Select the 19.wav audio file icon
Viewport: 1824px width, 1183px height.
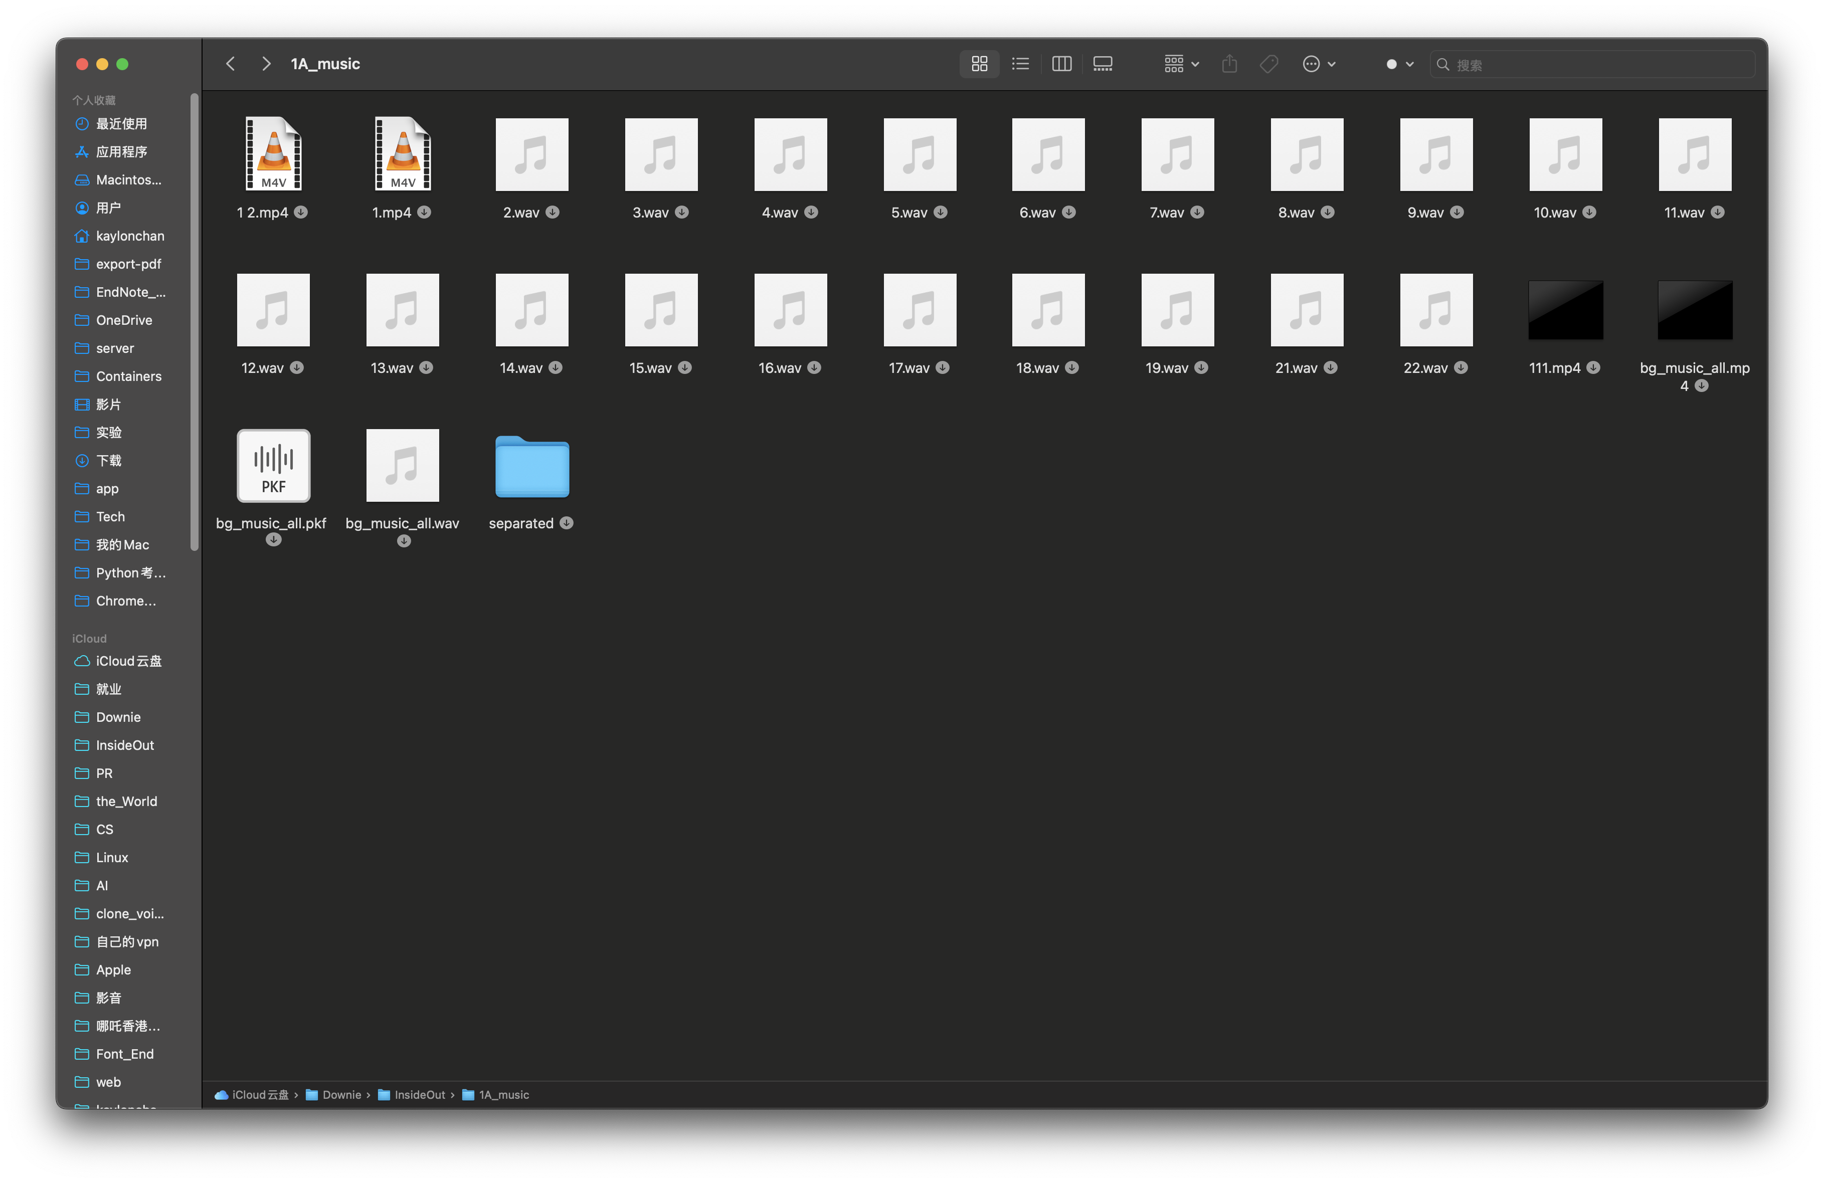pyautogui.click(x=1177, y=310)
